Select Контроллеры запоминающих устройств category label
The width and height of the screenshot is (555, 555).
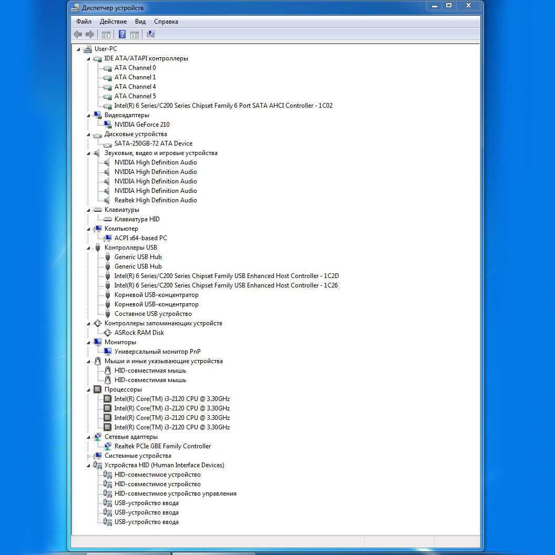pyautogui.click(x=163, y=323)
